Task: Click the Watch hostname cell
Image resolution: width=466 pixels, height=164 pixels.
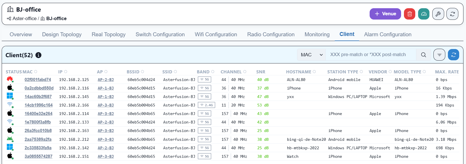Action: (x=293, y=156)
